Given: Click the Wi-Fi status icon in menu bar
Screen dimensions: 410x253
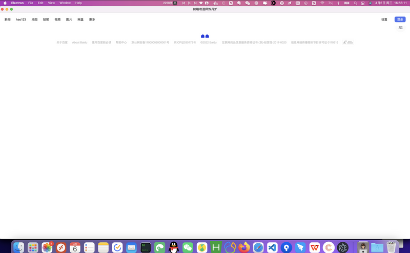Looking at the screenshot, I should 322,3.
